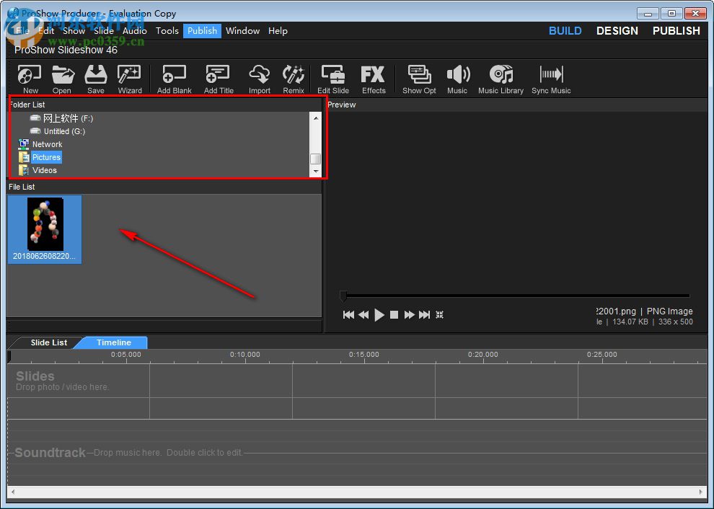The width and height of the screenshot is (714, 509).
Task: Open Show Options via Show Opt icon
Action: [x=419, y=78]
